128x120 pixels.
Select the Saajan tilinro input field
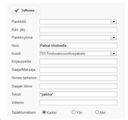pyautogui.click(x=79, y=86)
